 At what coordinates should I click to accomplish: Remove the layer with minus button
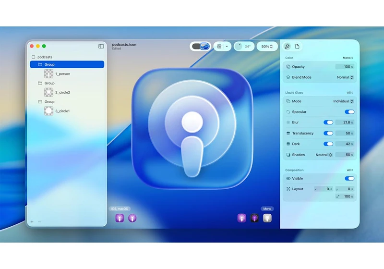39,222
